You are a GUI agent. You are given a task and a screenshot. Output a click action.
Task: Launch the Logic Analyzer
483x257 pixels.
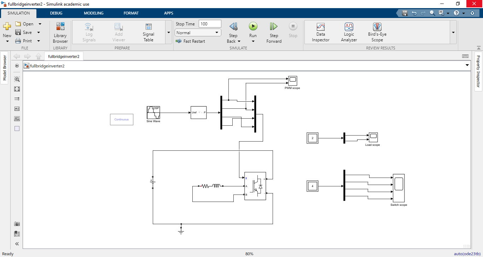349,33
